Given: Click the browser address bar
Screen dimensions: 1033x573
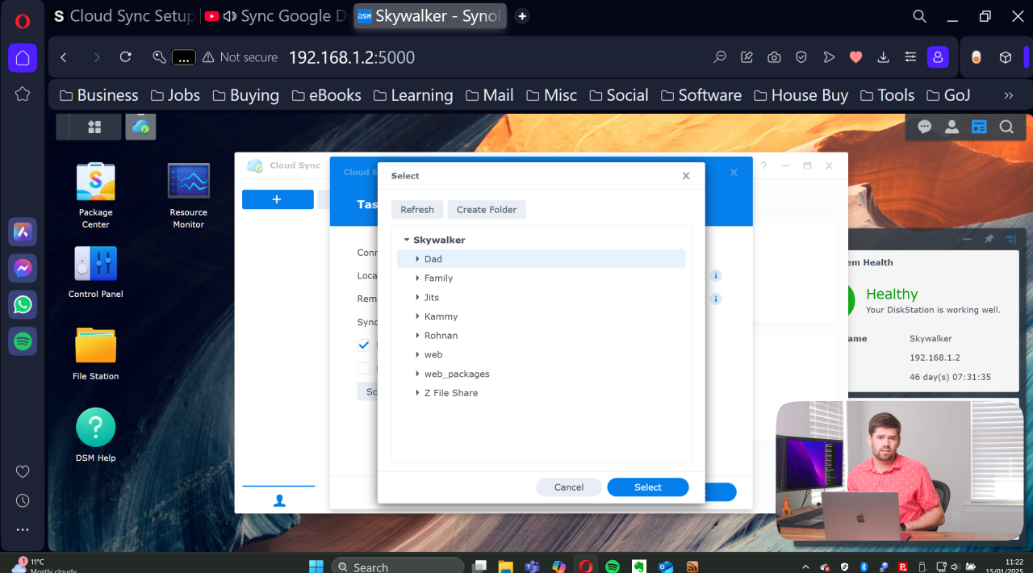Looking at the screenshot, I should click(484, 57).
